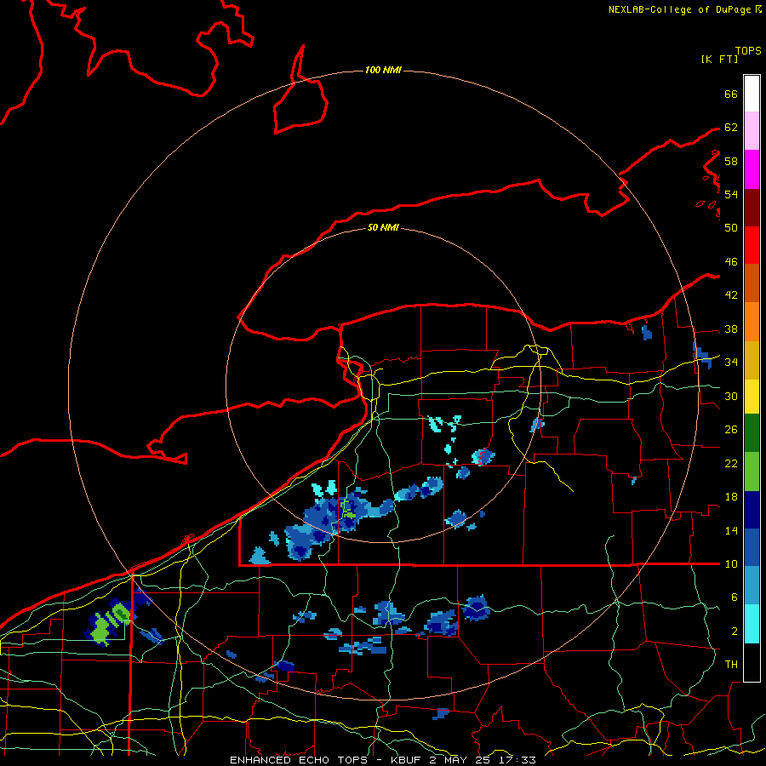
Task: Select the sky blue legend swatch near 6
Action: tap(752, 585)
